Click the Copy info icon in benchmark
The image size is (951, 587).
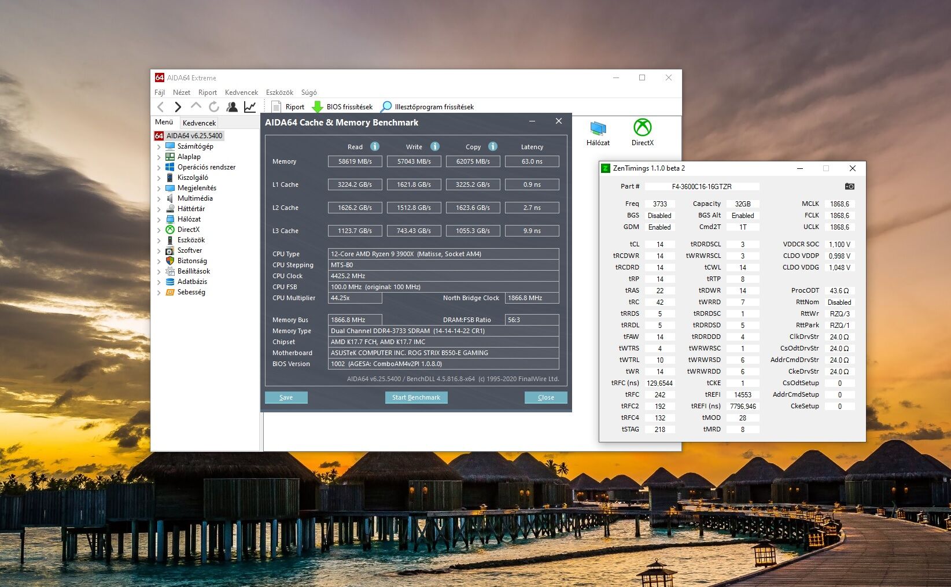(x=493, y=146)
